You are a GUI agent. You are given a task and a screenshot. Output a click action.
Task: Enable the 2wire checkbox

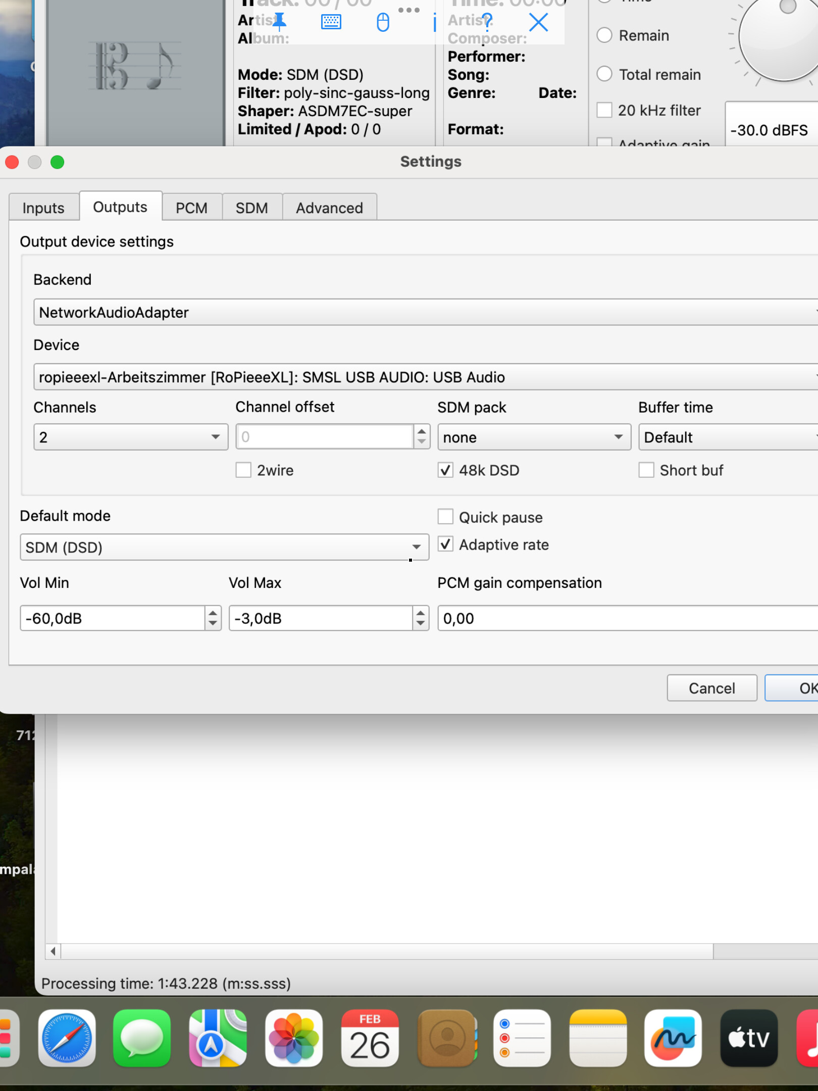(x=243, y=470)
